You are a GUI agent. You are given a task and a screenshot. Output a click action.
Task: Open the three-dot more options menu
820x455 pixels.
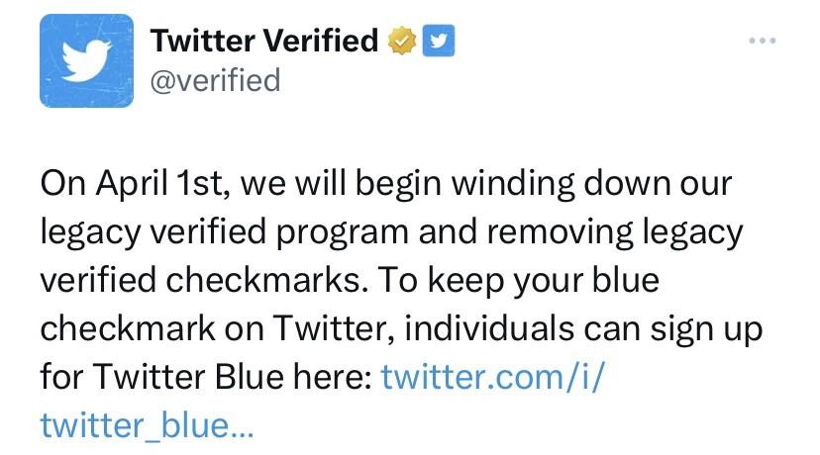[761, 42]
